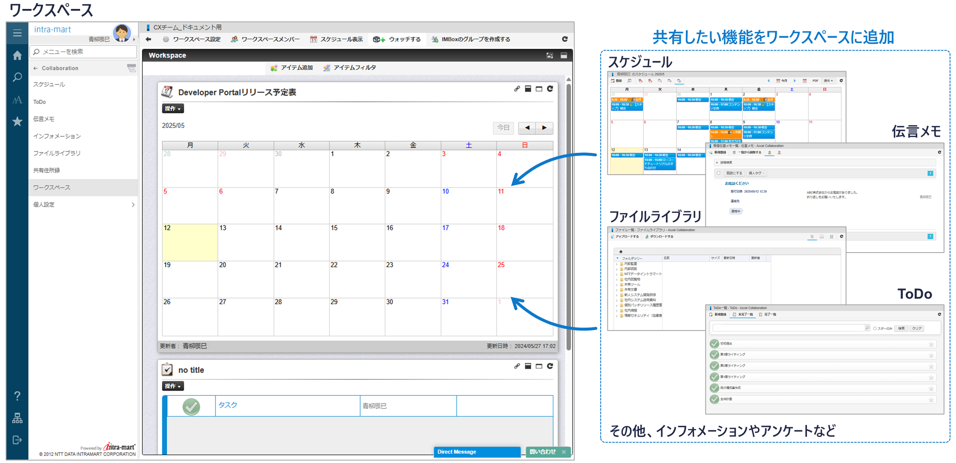Open スケジュール in Collaboration menu
This screenshot has width=956, height=463.
point(49,84)
